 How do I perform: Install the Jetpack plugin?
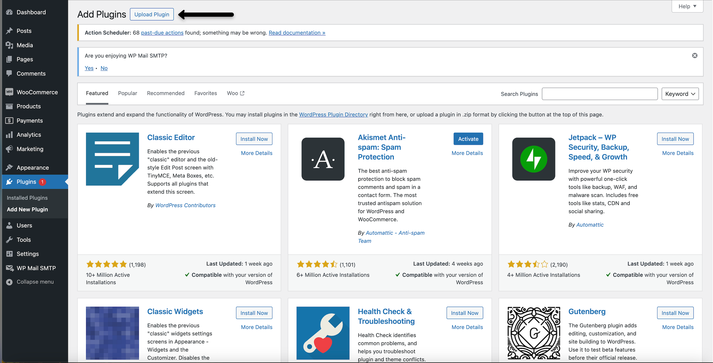coord(675,139)
